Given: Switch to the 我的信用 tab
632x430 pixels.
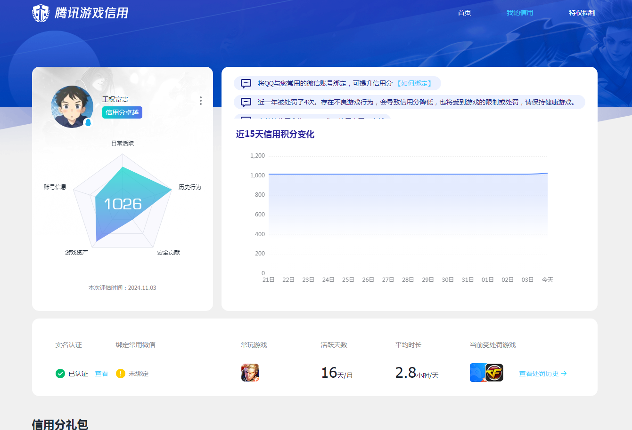Looking at the screenshot, I should (520, 13).
